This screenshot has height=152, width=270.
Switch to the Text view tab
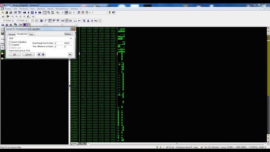click(74, 144)
